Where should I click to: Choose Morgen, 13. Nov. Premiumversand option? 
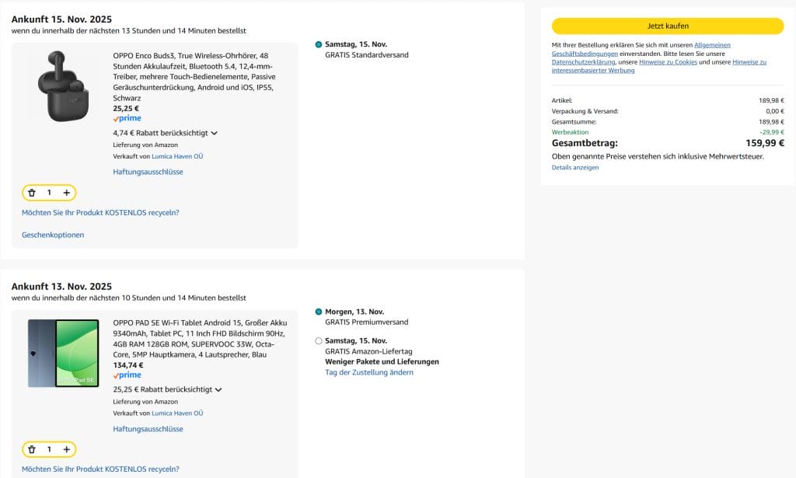pos(319,312)
